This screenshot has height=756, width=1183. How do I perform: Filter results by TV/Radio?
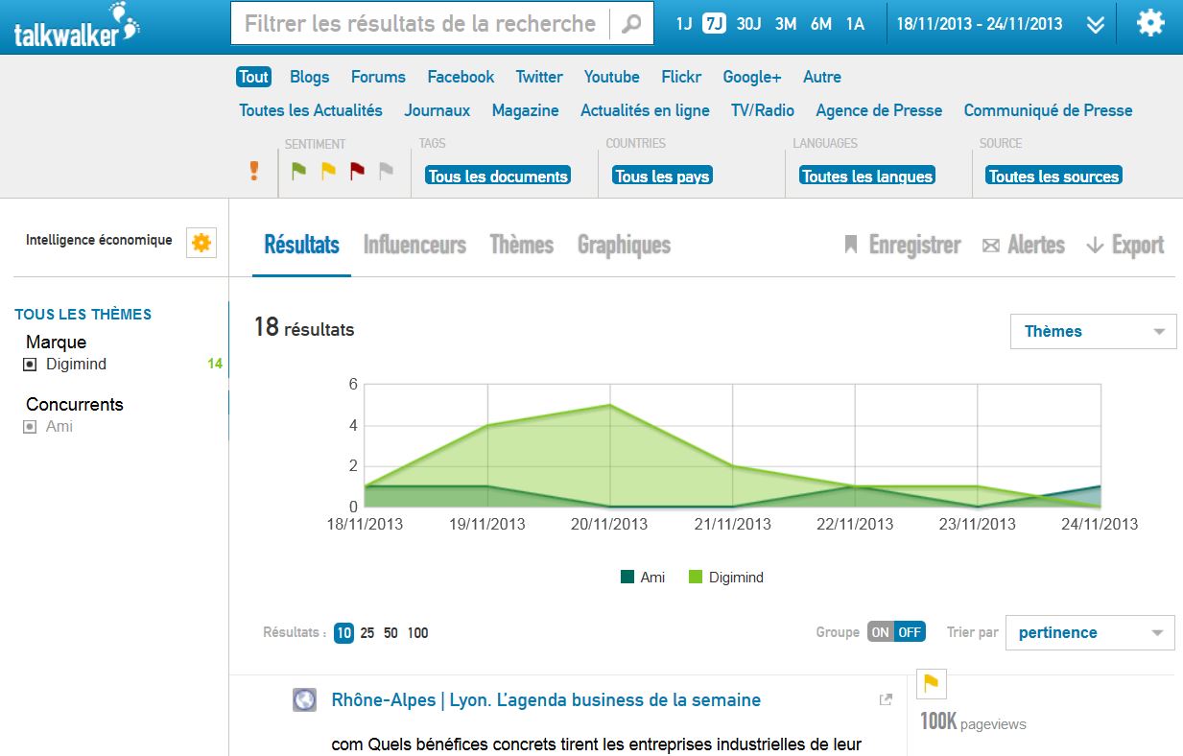tap(763, 110)
